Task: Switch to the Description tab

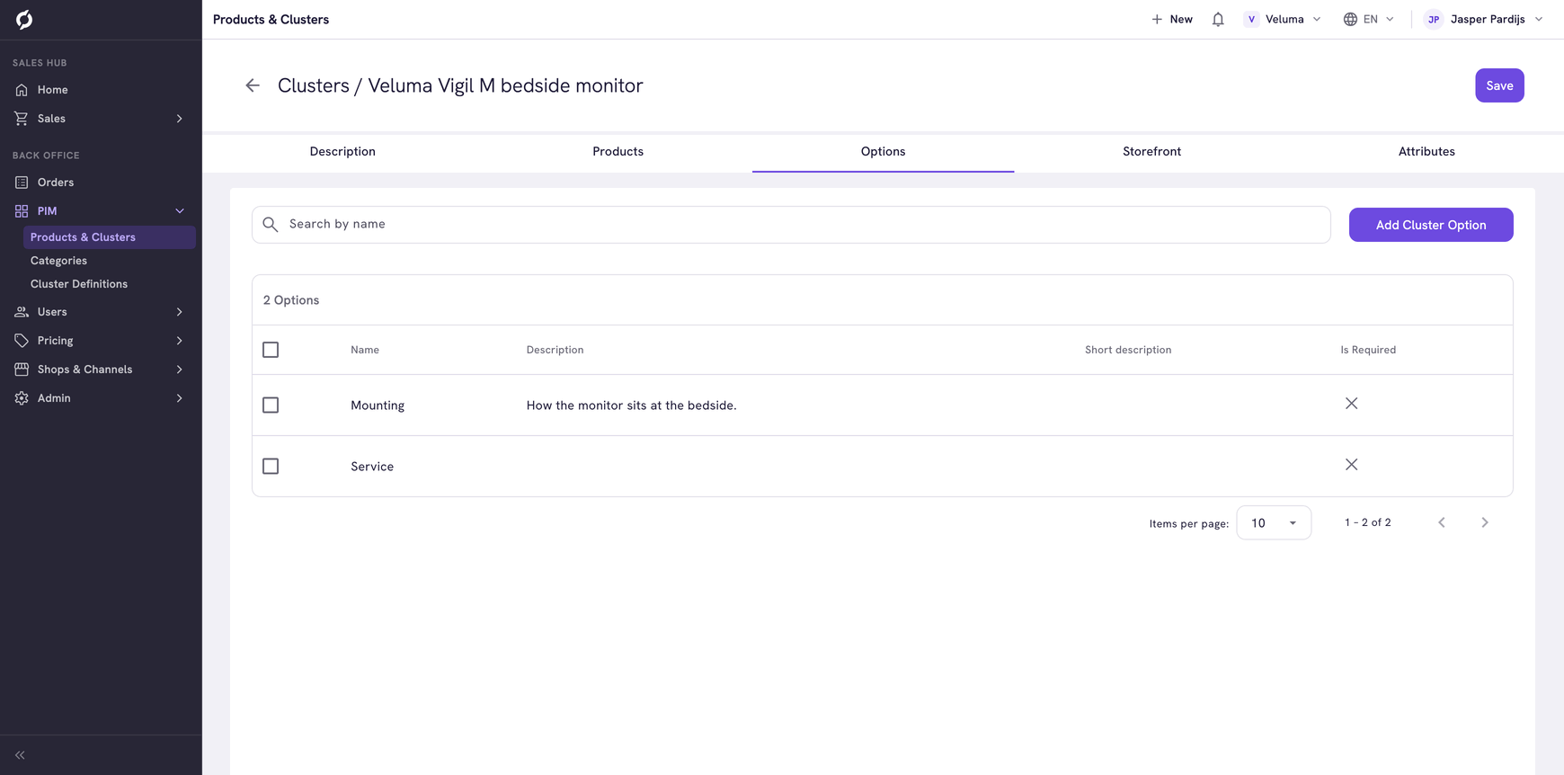Action: click(x=342, y=152)
